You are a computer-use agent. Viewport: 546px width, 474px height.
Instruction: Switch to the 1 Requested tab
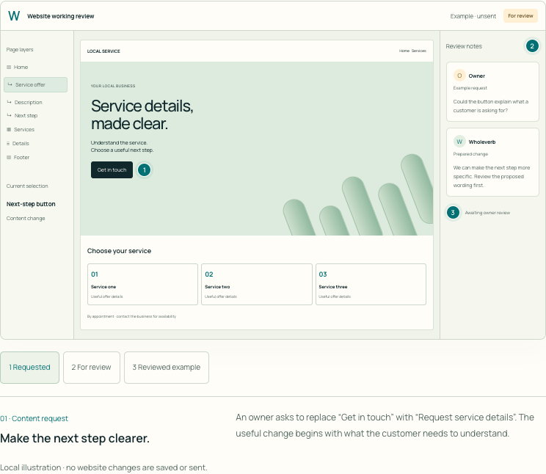coord(29,368)
